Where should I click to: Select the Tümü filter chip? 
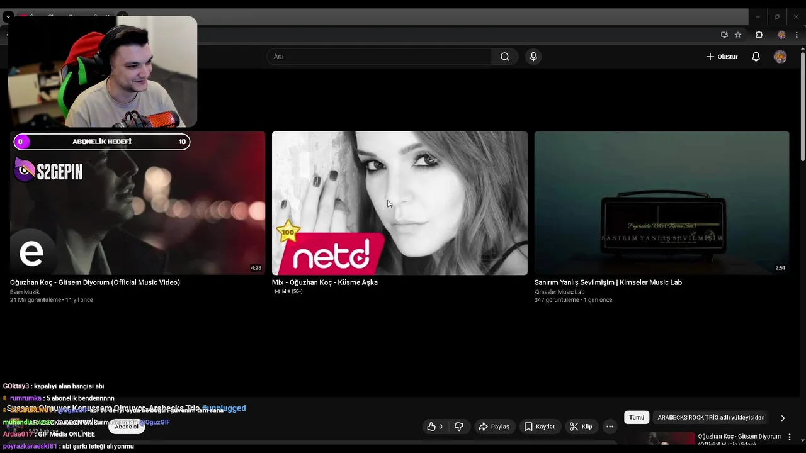[637, 417]
